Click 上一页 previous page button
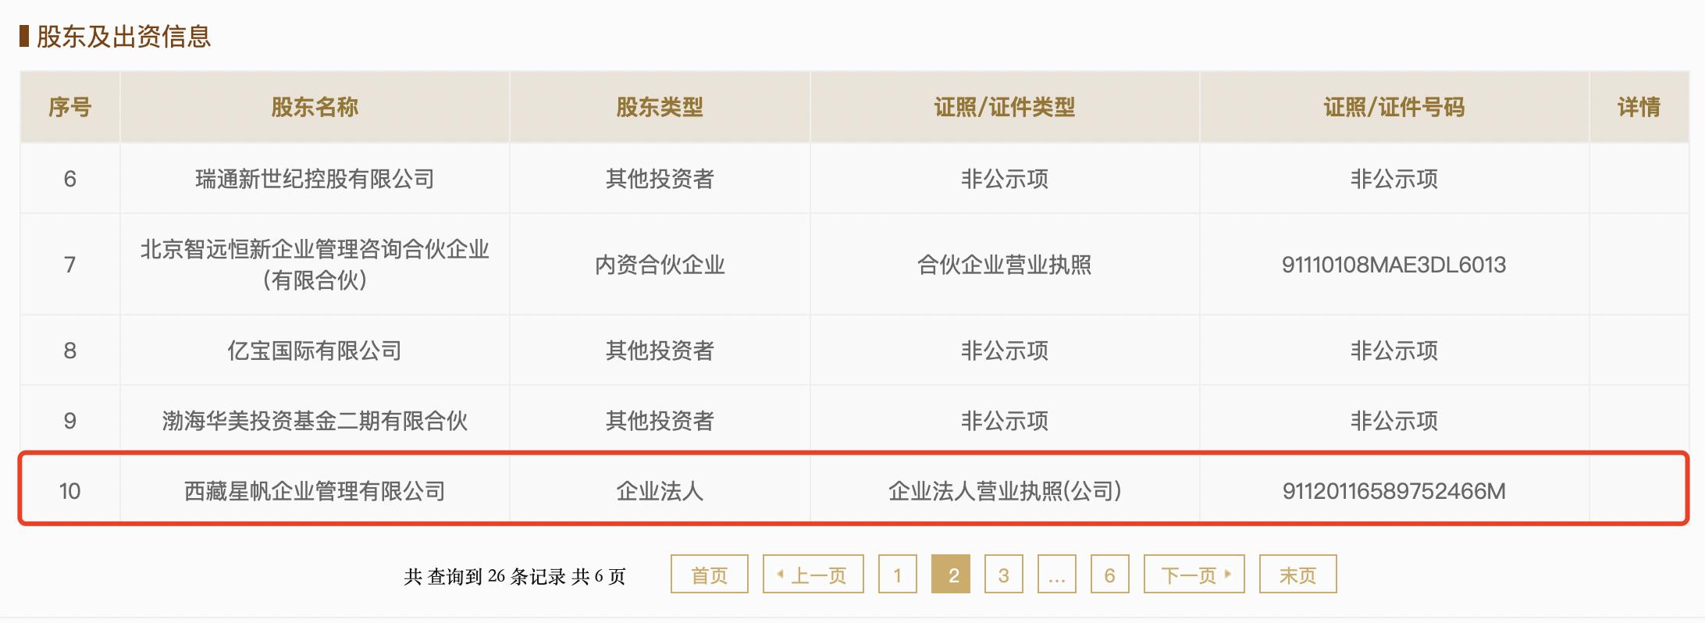Image resolution: width=1705 pixels, height=623 pixels. [x=813, y=575]
